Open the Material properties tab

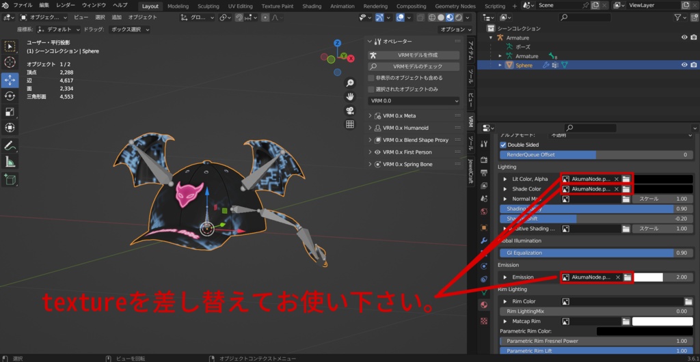(x=484, y=305)
